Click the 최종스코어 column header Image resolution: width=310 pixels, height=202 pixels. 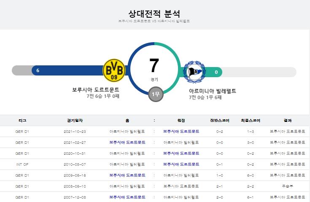coord(251,120)
